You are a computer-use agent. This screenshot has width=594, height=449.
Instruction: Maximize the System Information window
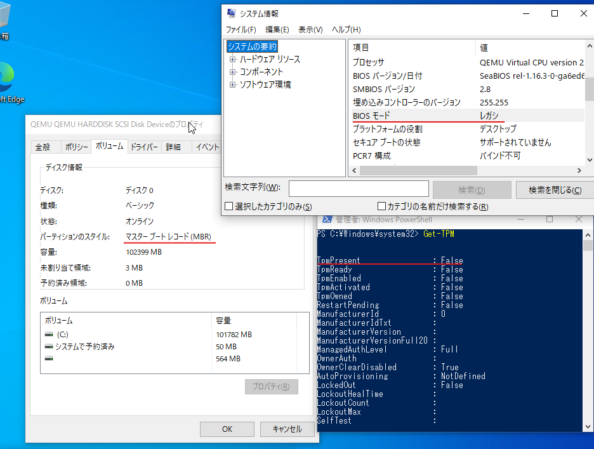pyautogui.click(x=555, y=13)
